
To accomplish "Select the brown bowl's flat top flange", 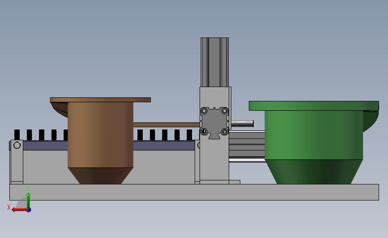I will [x=100, y=100].
